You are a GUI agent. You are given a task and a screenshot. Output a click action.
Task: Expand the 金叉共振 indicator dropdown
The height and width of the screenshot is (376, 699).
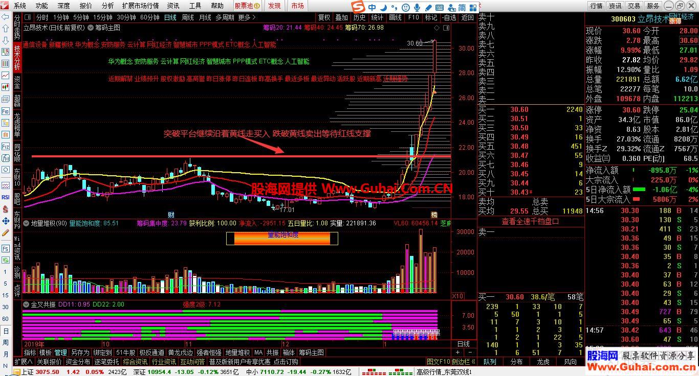[x=26, y=304]
